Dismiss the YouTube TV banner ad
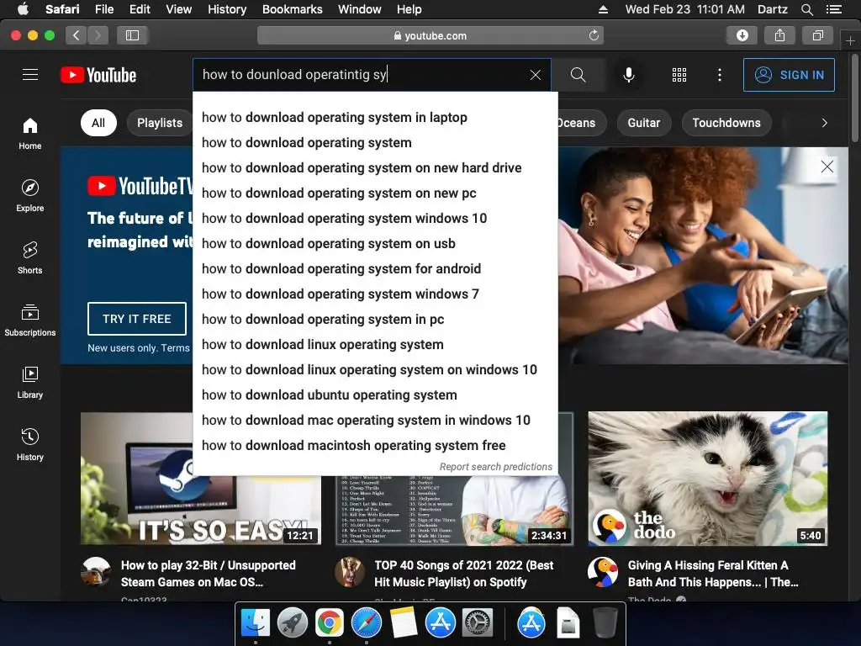 pyautogui.click(x=827, y=167)
